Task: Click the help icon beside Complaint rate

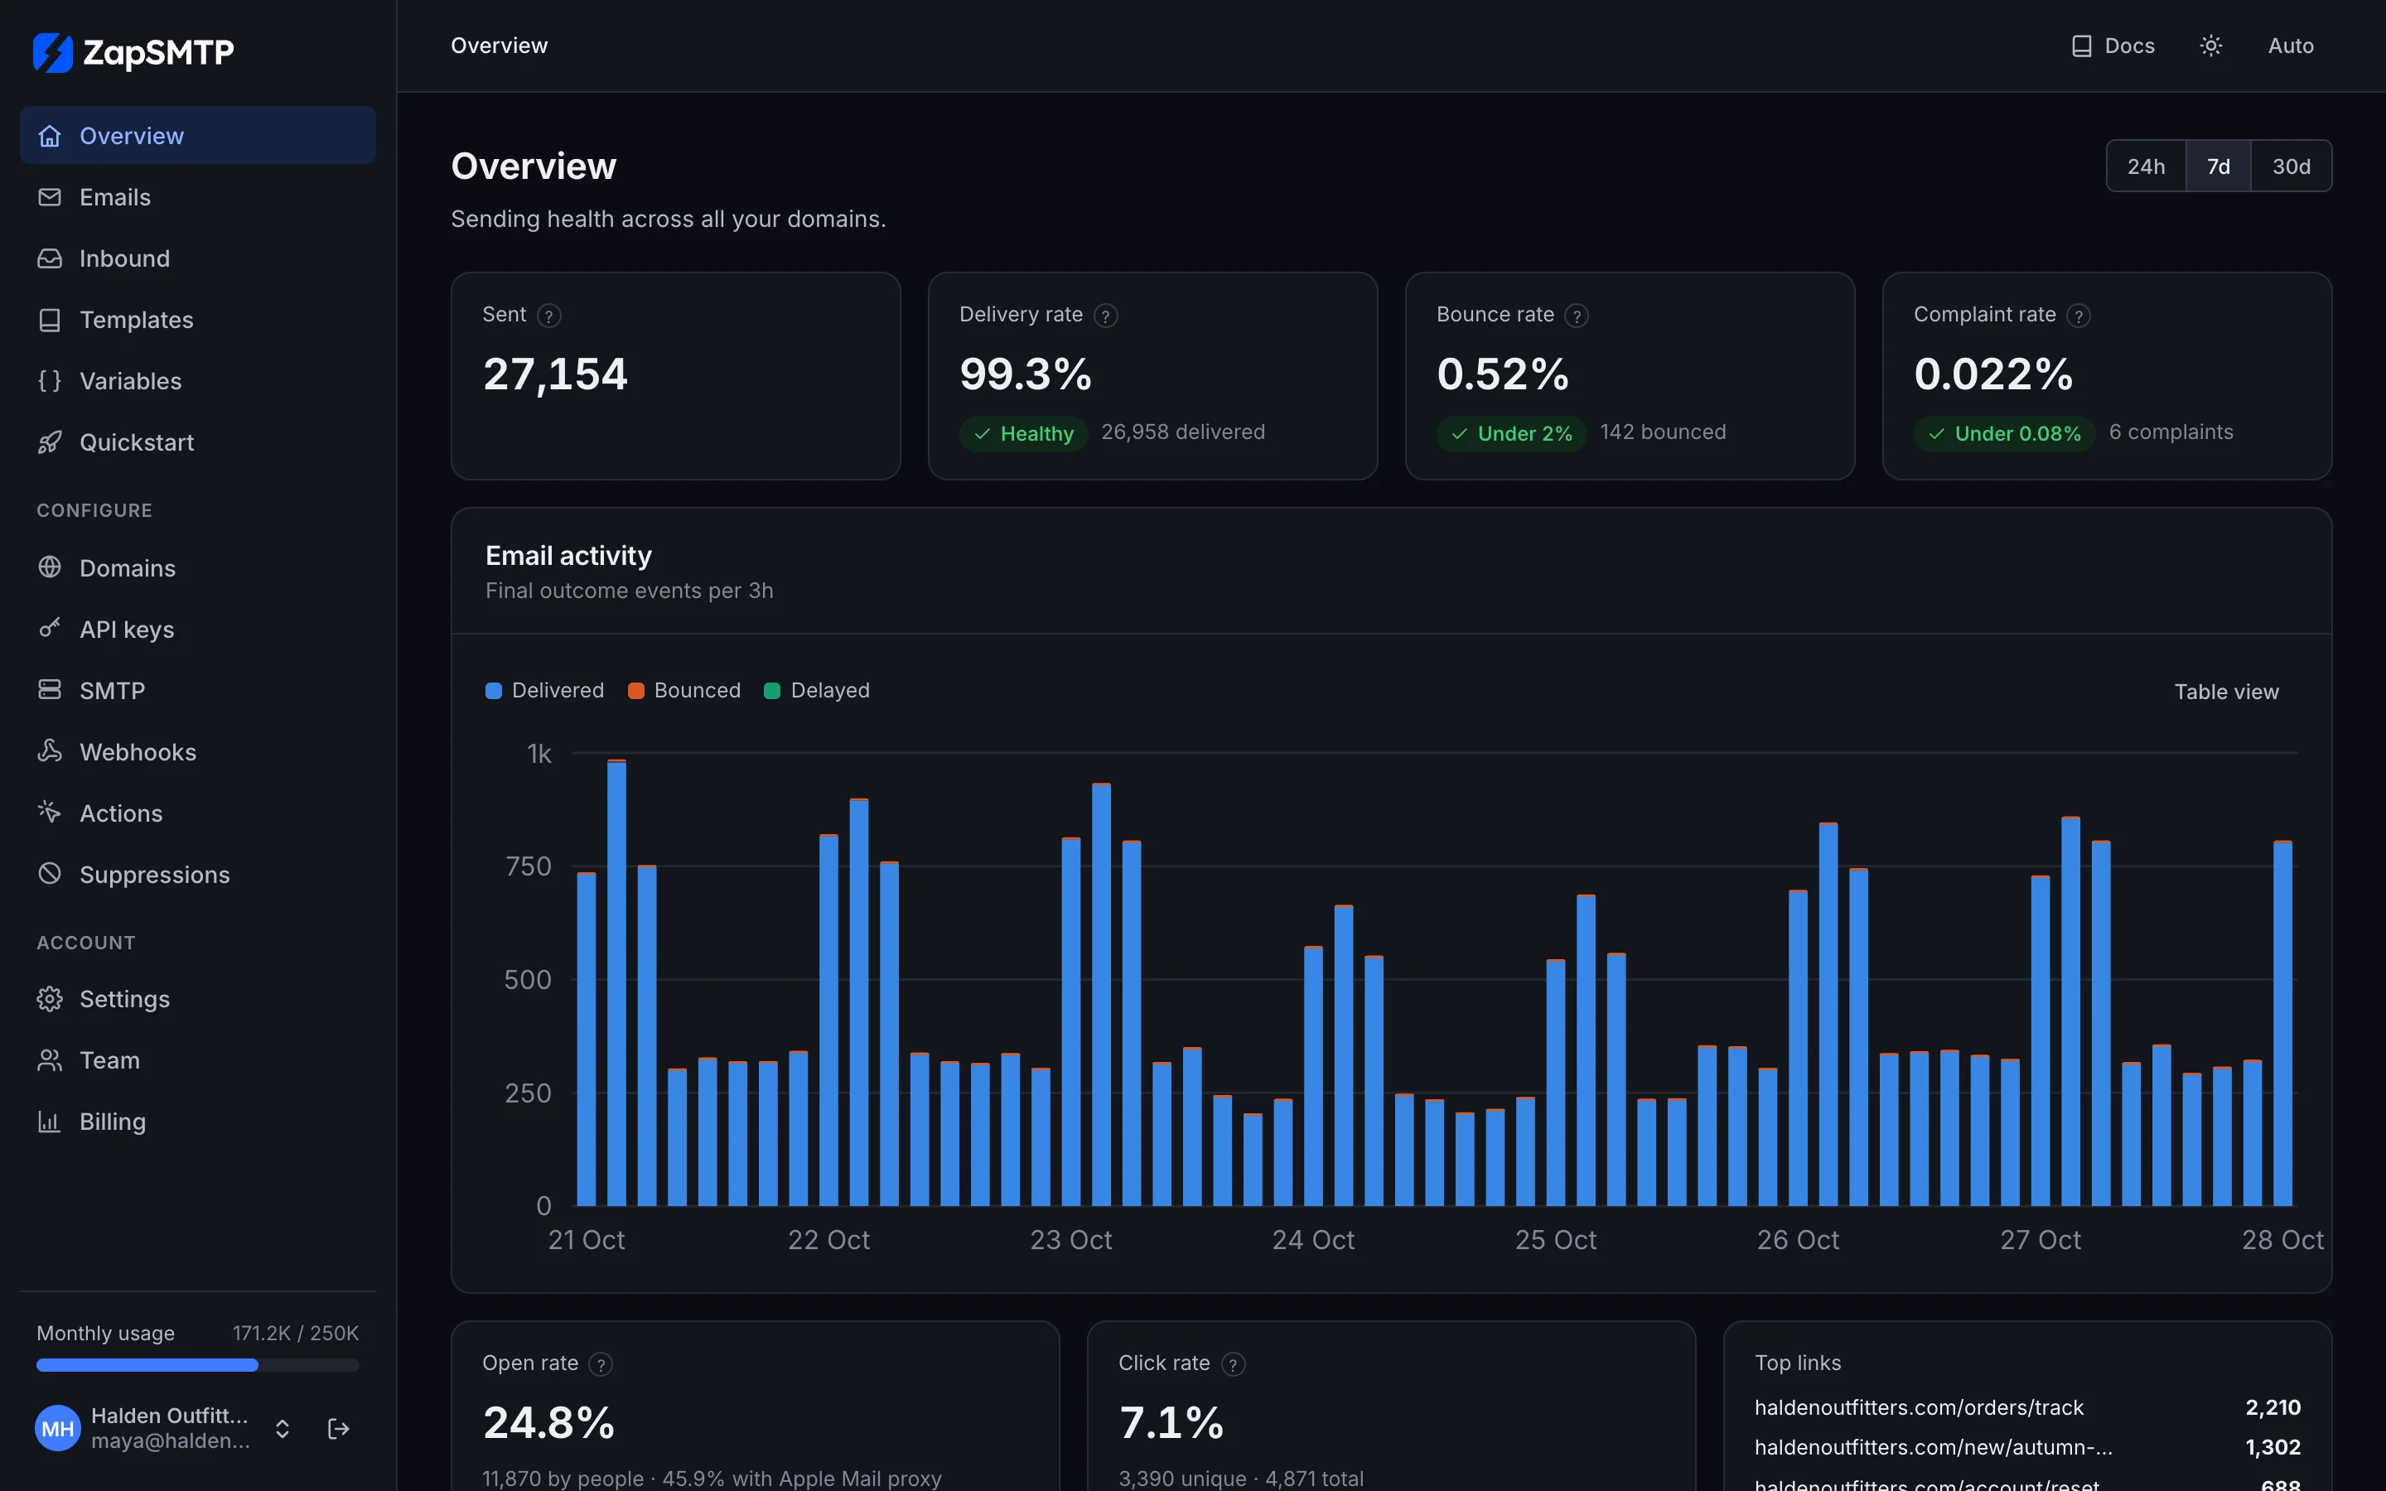Action: [x=2079, y=316]
